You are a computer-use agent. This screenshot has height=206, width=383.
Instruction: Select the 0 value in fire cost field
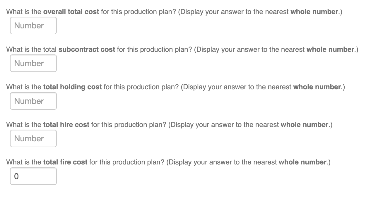17,176
